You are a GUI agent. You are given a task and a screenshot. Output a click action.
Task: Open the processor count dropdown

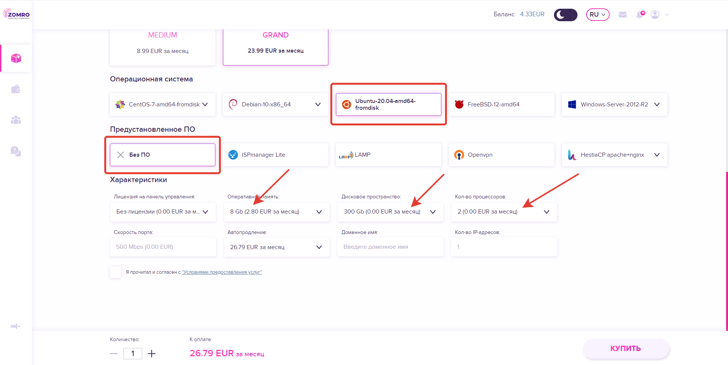[504, 212]
